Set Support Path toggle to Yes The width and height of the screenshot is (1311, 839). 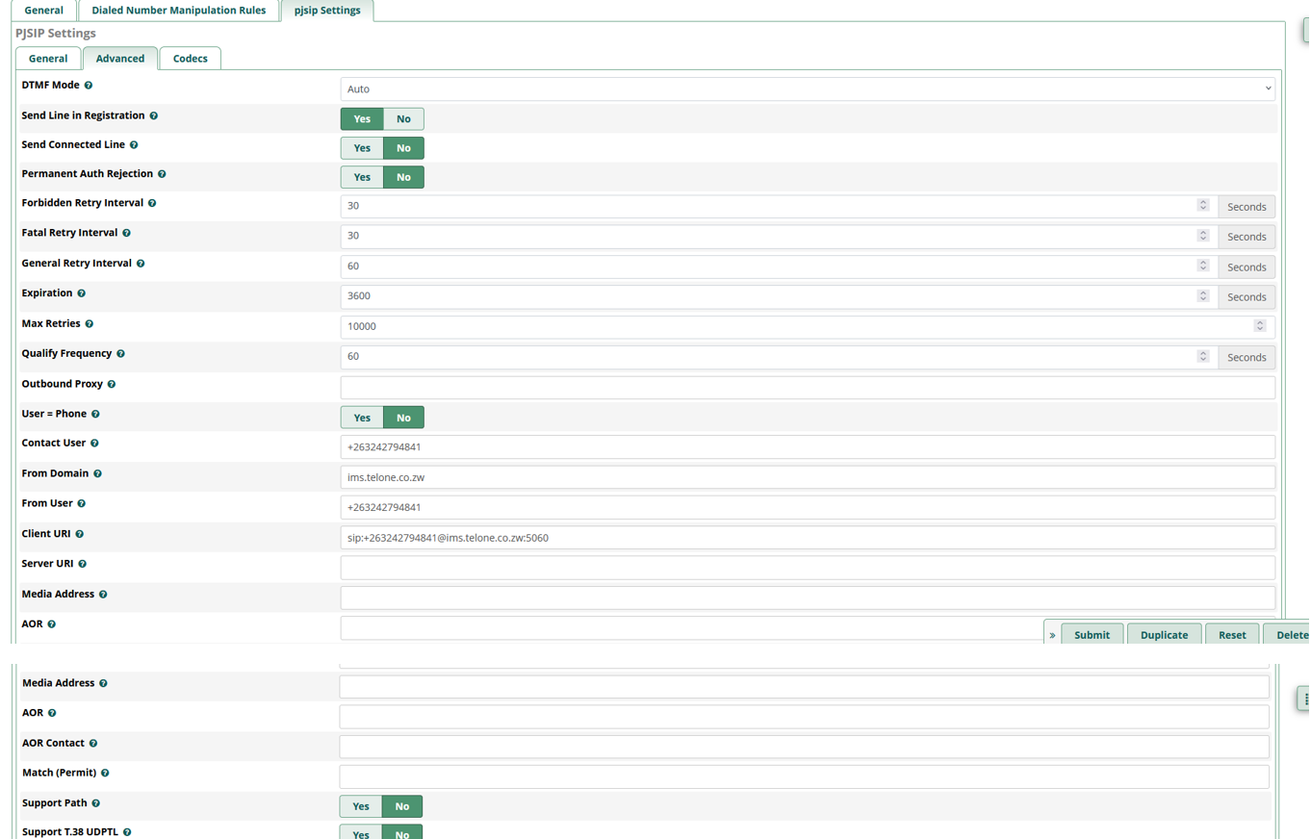pos(361,806)
